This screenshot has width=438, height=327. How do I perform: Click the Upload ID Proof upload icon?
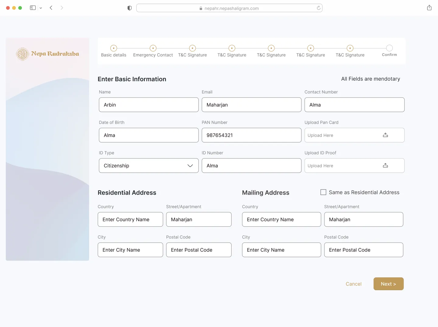click(x=385, y=165)
